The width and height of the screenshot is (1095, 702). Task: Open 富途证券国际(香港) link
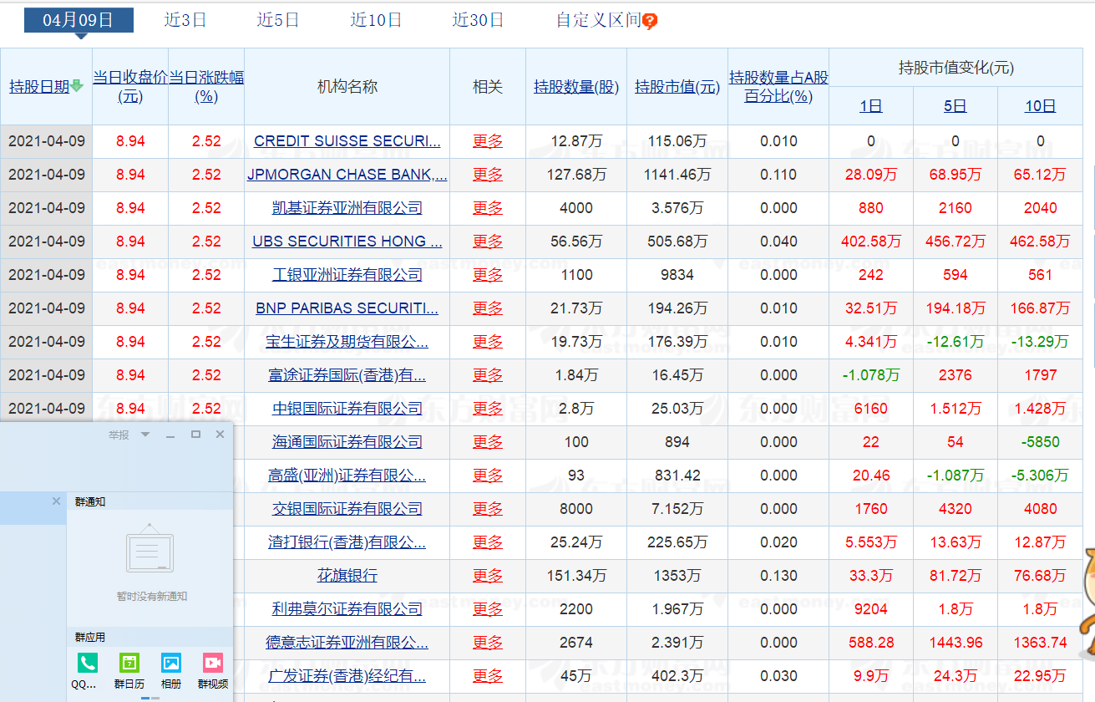(x=347, y=375)
